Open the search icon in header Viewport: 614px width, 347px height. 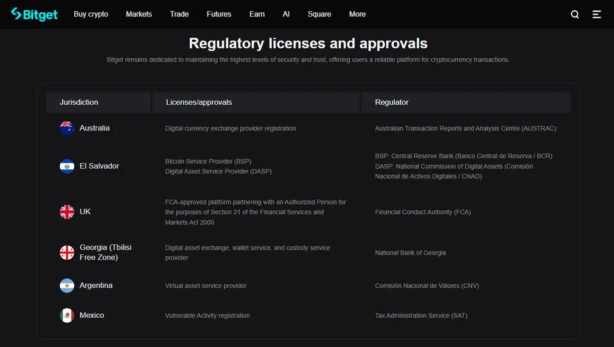click(575, 15)
